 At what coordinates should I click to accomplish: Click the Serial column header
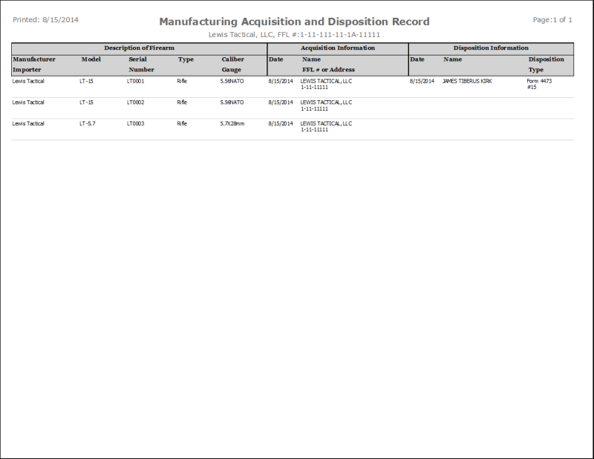click(137, 59)
